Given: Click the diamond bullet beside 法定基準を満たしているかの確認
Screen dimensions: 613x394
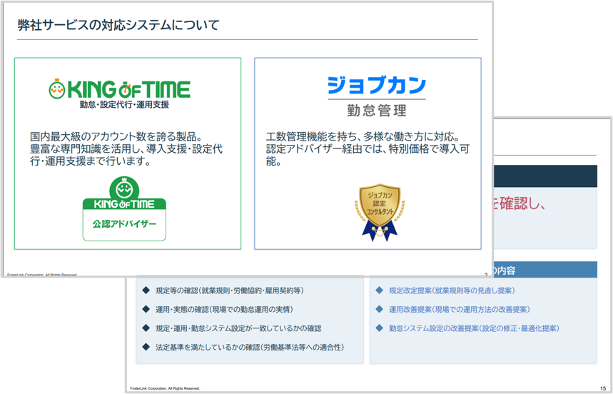Looking at the screenshot, I should click(x=146, y=347).
